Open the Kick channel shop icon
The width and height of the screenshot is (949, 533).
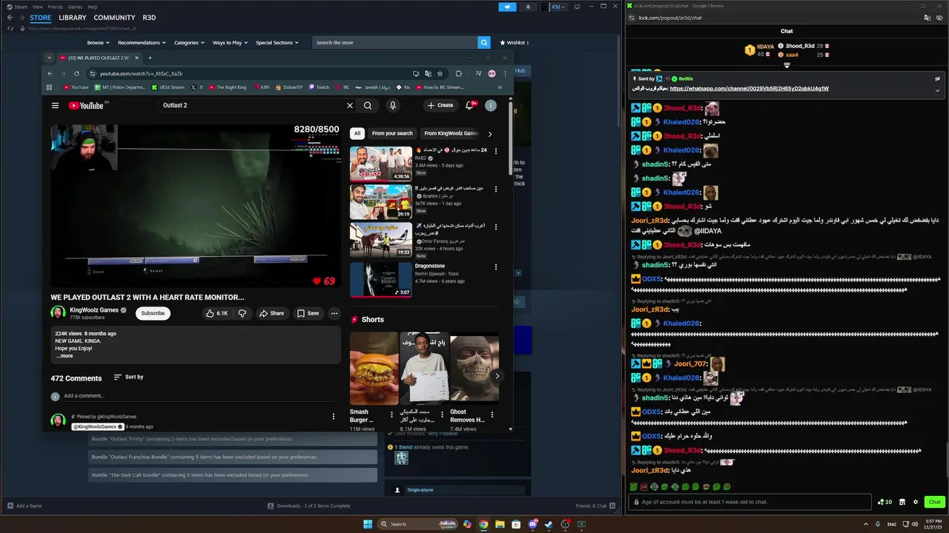tap(902, 502)
